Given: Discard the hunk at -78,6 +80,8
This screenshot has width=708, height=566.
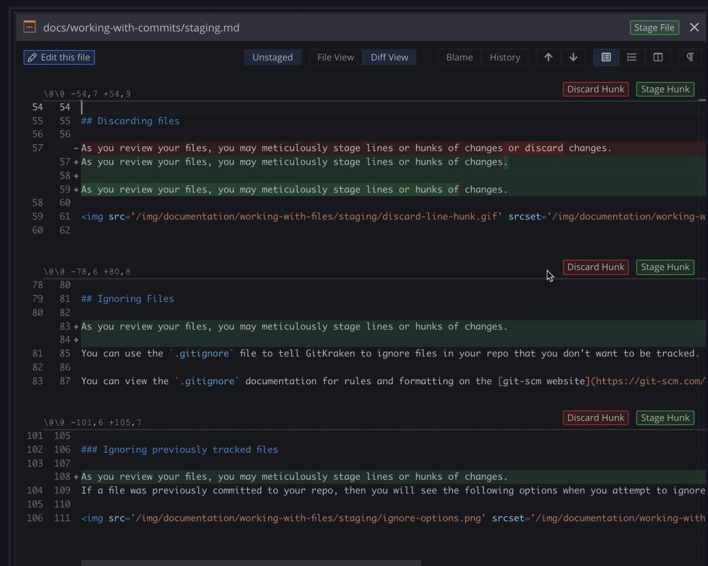Looking at the screenshot, I should [x=596, y=267].
